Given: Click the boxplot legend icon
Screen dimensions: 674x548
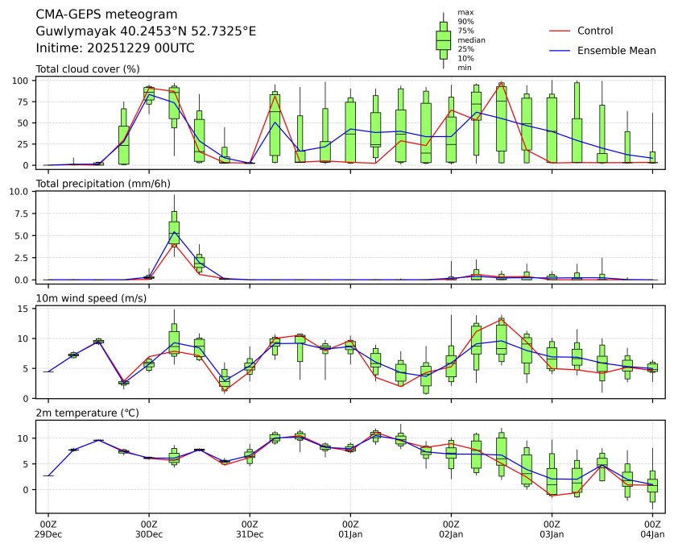Looking at the screenshot, I should (443, 40).
